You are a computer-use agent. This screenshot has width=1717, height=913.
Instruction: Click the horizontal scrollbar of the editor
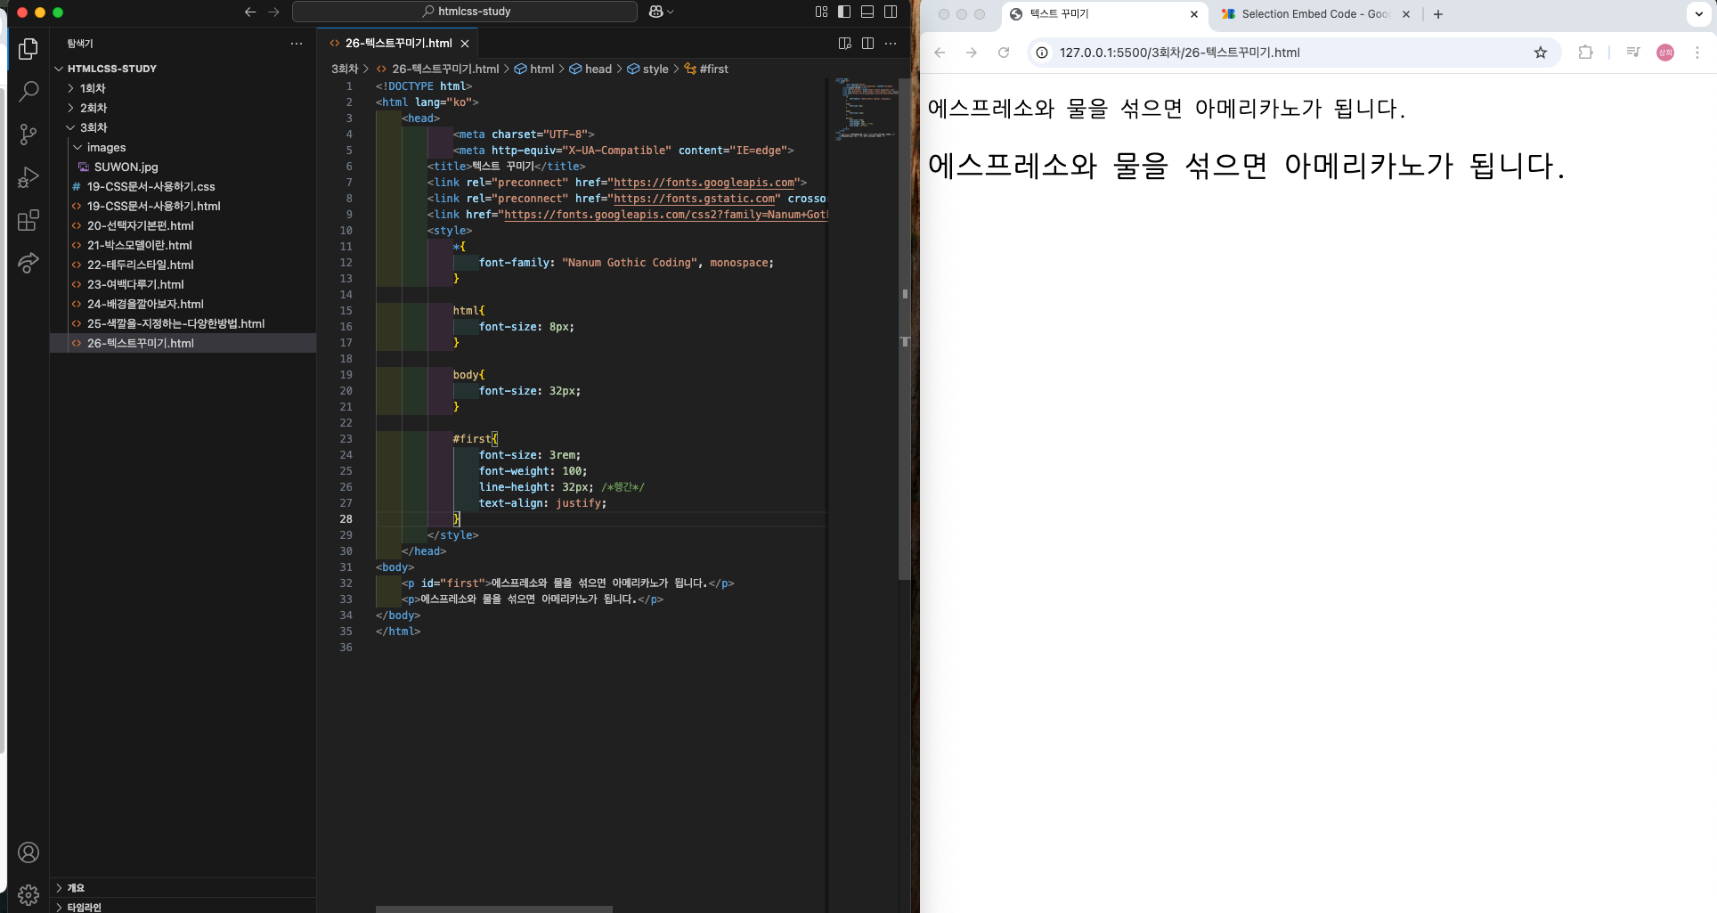pyautogui.click(x=494, y=909)
